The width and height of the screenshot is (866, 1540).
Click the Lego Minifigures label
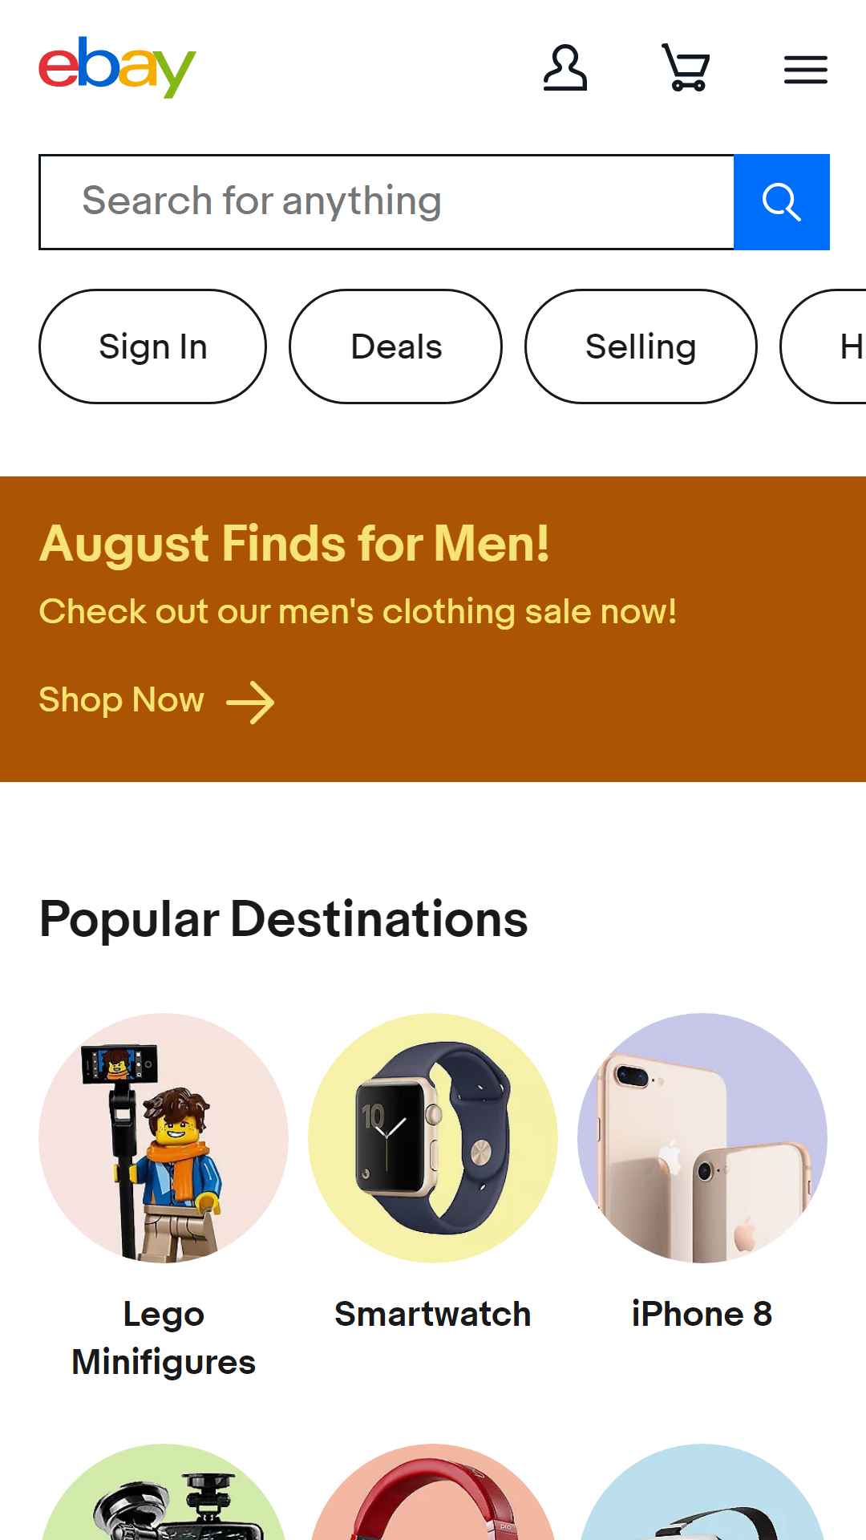tap(164, 1338)
